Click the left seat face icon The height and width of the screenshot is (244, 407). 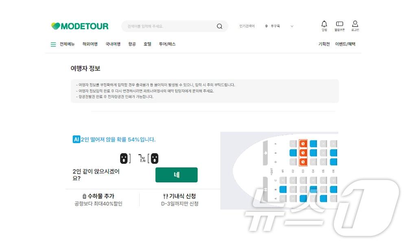124,159
